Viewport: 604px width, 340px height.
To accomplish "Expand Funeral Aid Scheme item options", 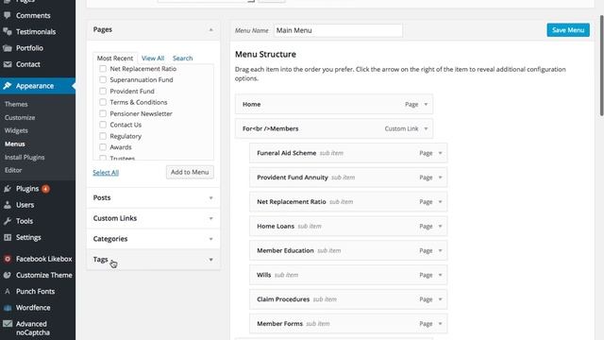I will click(x=440, y=153).
